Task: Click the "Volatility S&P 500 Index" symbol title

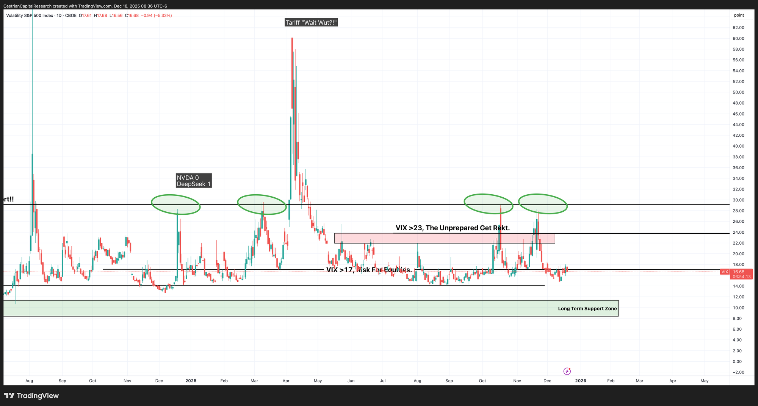Action: click(x=30, y=16)
